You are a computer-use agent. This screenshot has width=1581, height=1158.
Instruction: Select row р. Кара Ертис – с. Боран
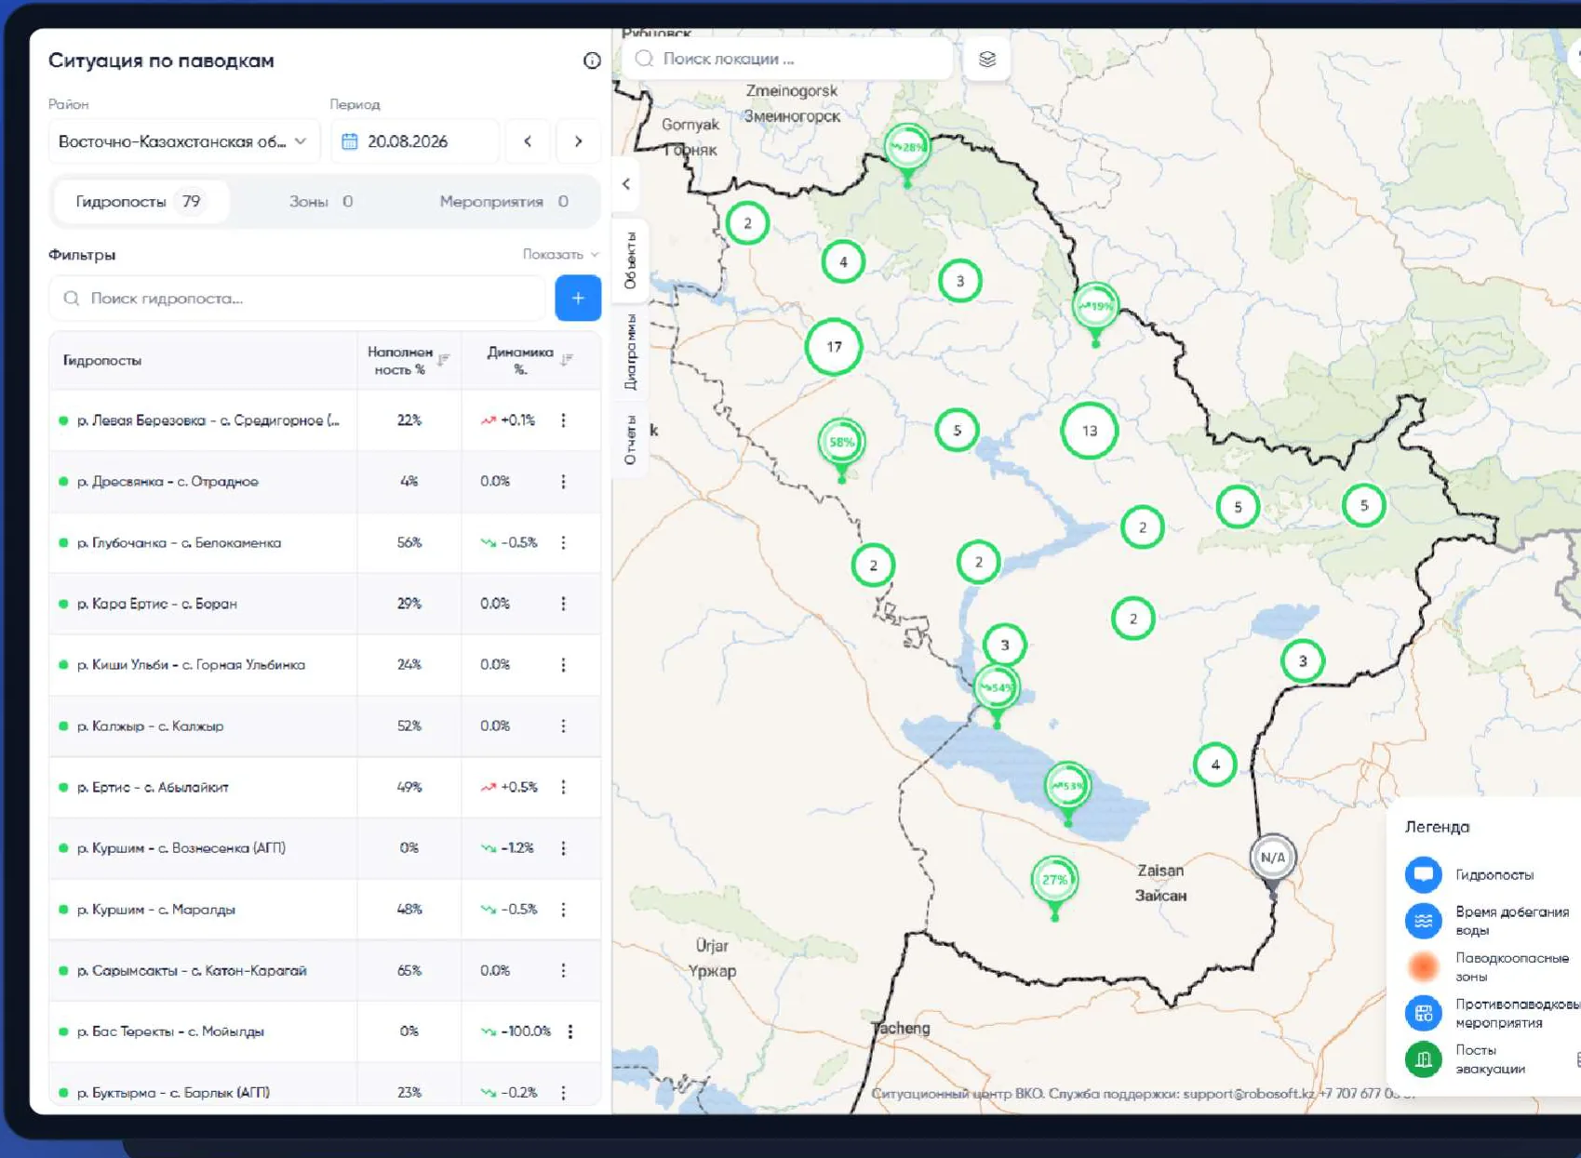325,604
